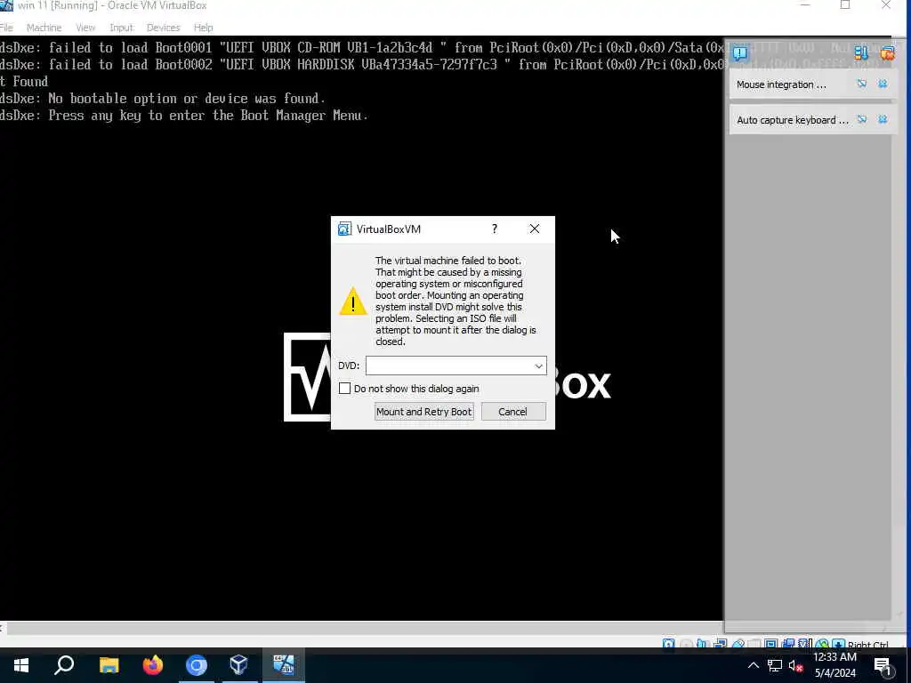Close the VirtualBoxVM dialog with X
This screenshot has height=683, width=911.
[535, 229]
